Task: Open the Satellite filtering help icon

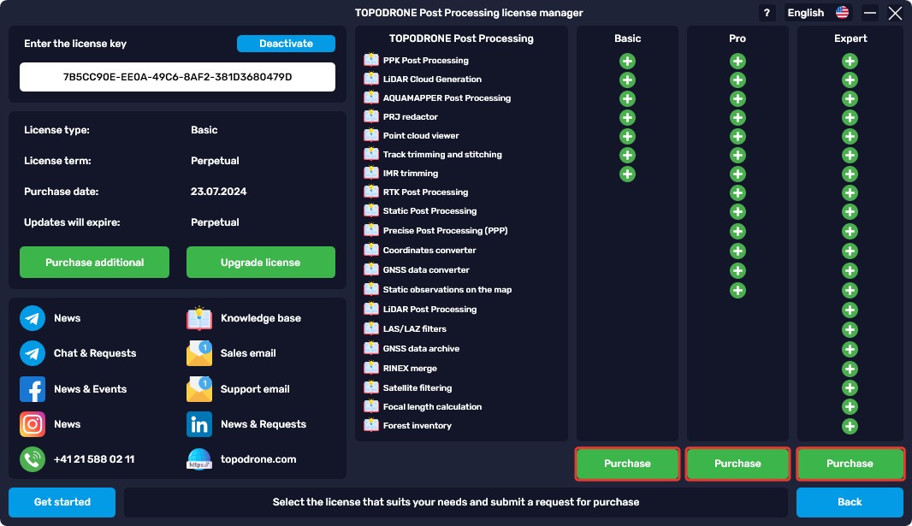Action: click(371, 387)
